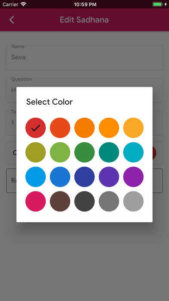Viewport: 169px width, 301px height.
Task: Tap the Edit Sadhana header title
Action: click(x=84, y=20)
